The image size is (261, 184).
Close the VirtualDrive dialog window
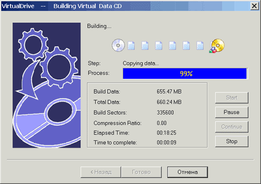coord(254,6)
